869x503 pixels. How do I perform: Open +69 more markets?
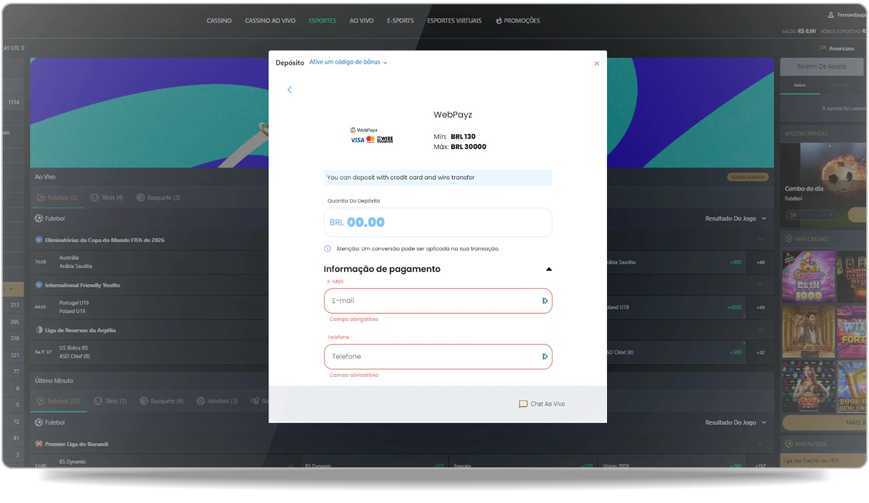pos(760,308)
